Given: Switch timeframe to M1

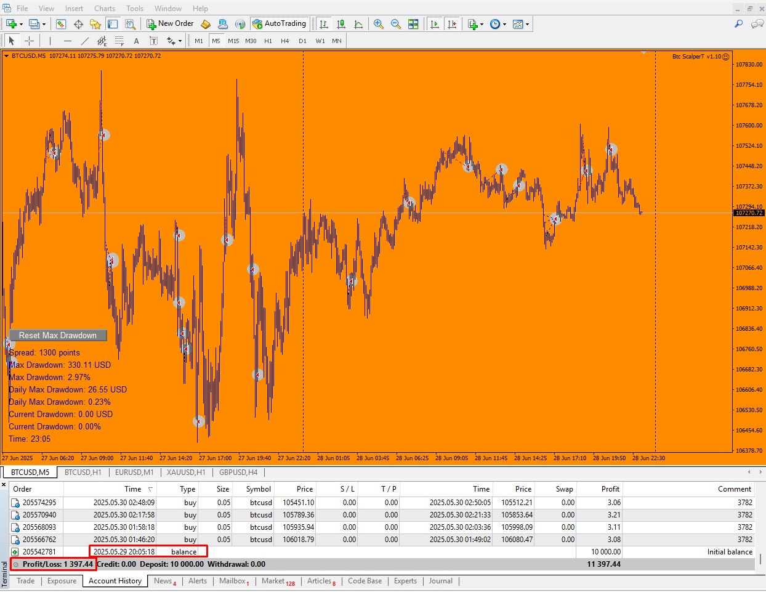Looking at the screenshot, I should tap(199, 41).
